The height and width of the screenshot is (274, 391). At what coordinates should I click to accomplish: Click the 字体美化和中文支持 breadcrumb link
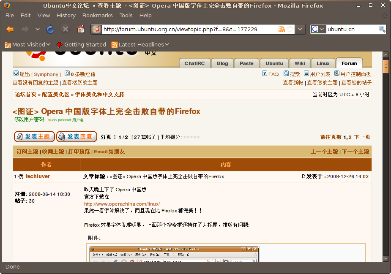point(100,95)
